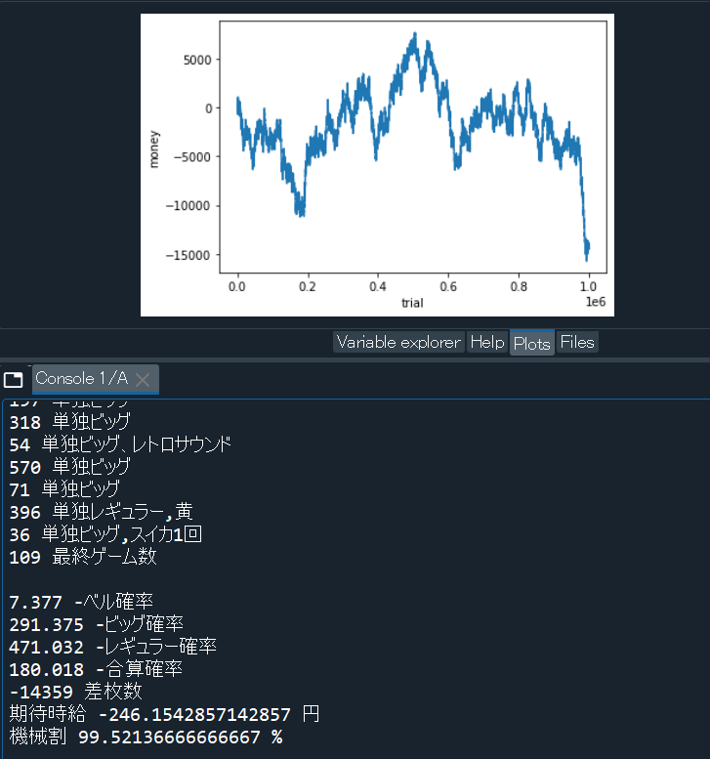The height and width of the screenshot is (759, 710).
Task: Click the '0.4' x-axis tick label
Action: [378, 286]
